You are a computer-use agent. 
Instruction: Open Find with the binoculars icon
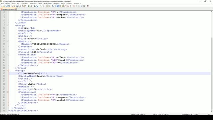tap(35, 6)
